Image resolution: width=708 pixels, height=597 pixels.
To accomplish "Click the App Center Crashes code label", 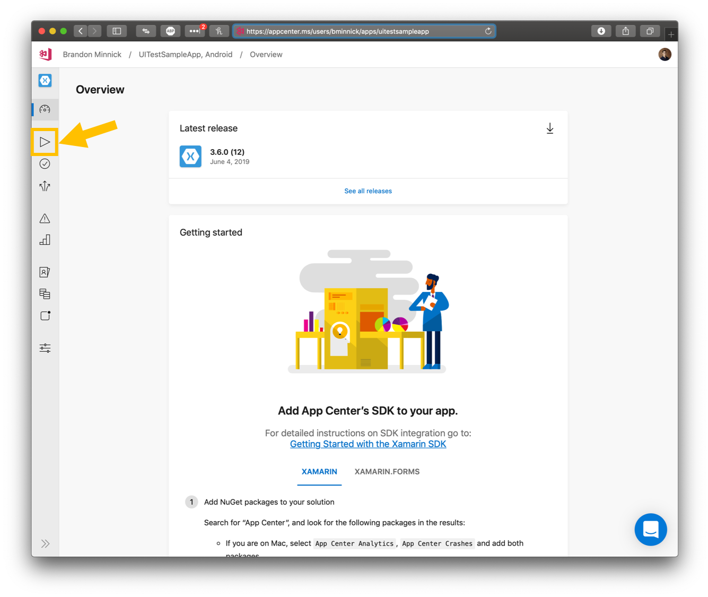I will point(437,543).
